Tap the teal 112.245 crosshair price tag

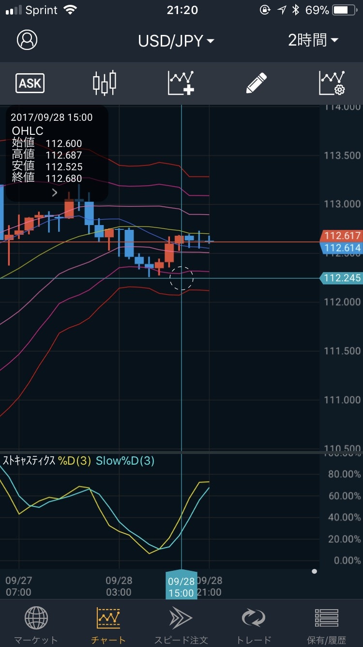(x=341, y=278)
